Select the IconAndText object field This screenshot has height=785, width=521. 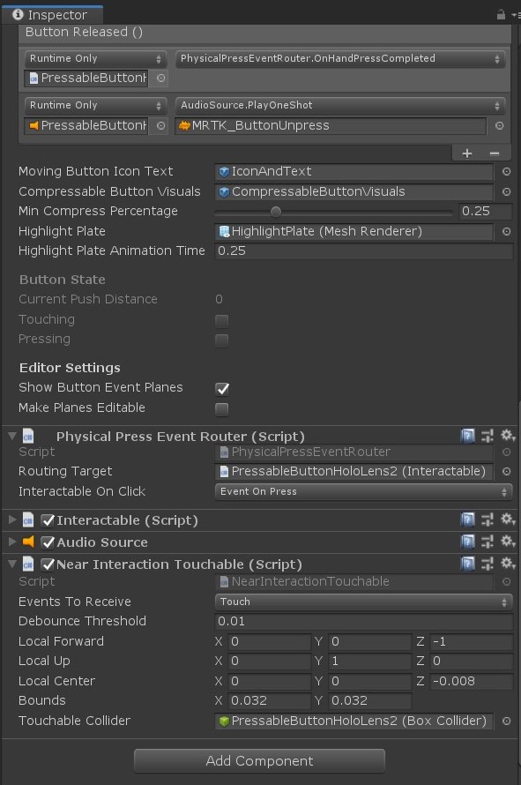(x=354, y=172)
